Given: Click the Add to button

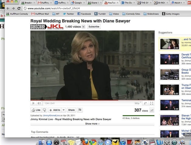Looking at the screenshot, I should click(55, 110).
